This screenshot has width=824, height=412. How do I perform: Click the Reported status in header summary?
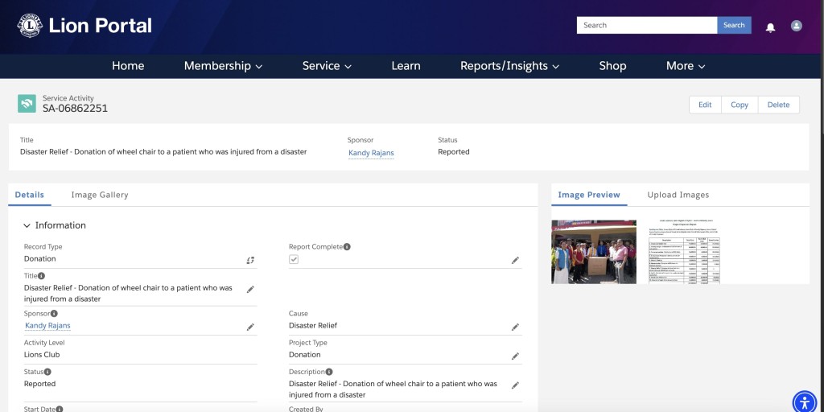coord(454,152)
